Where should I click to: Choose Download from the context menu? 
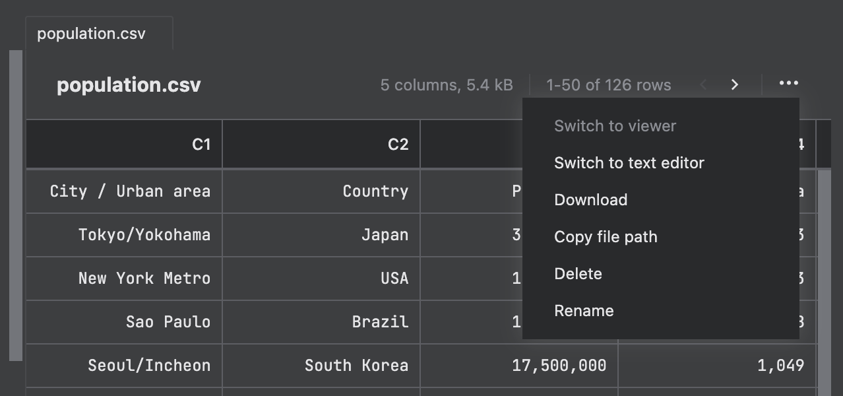(590, 200)
